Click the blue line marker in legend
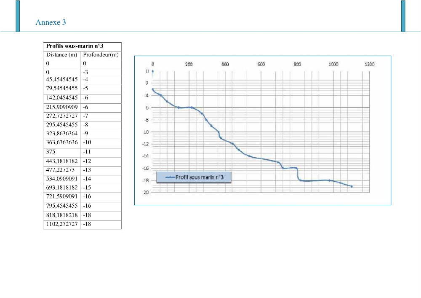421x298 pixels. [x=170, y=177]
